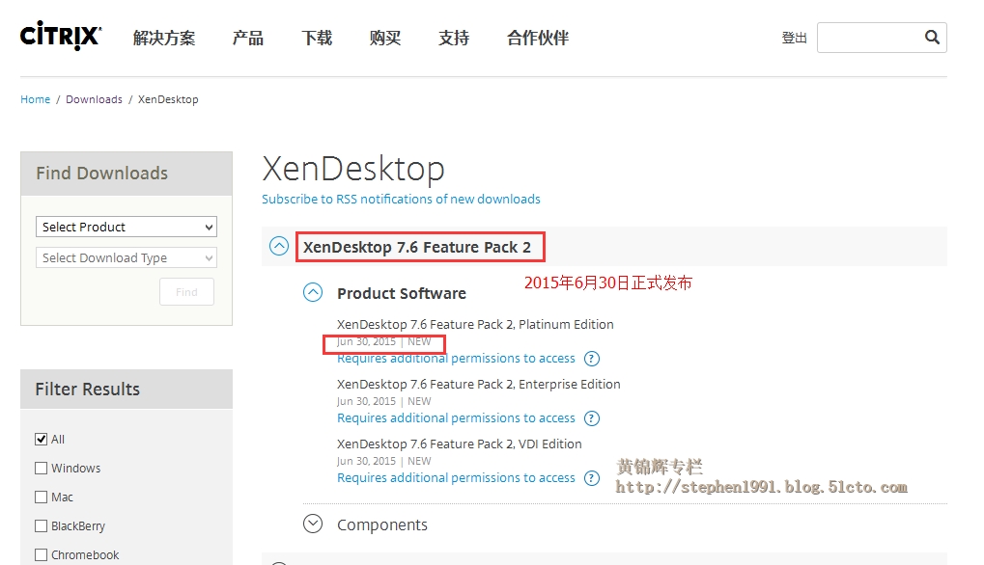Open Platinum Edition's Requires additional permissions link
Viewport: 984px width, 565px height.
tap(456, 359)
